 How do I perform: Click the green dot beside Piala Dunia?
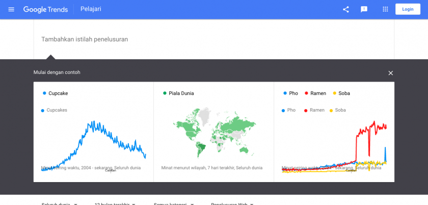pyautogui.click(x=165, y=93)
